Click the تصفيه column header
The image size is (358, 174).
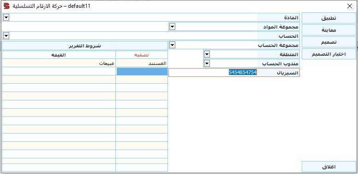click(142, 55)
